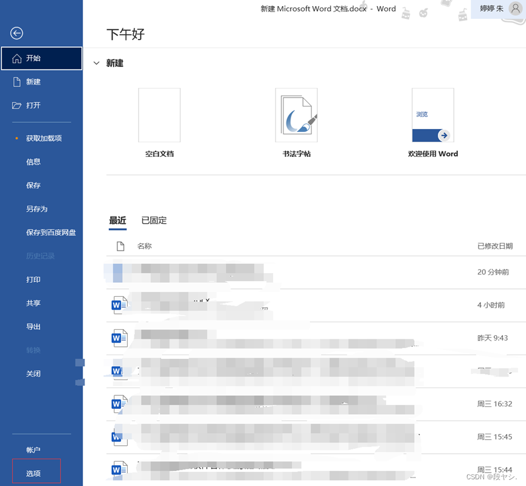Click the folder icon beside 打开
526x486 pixels.
17,105
